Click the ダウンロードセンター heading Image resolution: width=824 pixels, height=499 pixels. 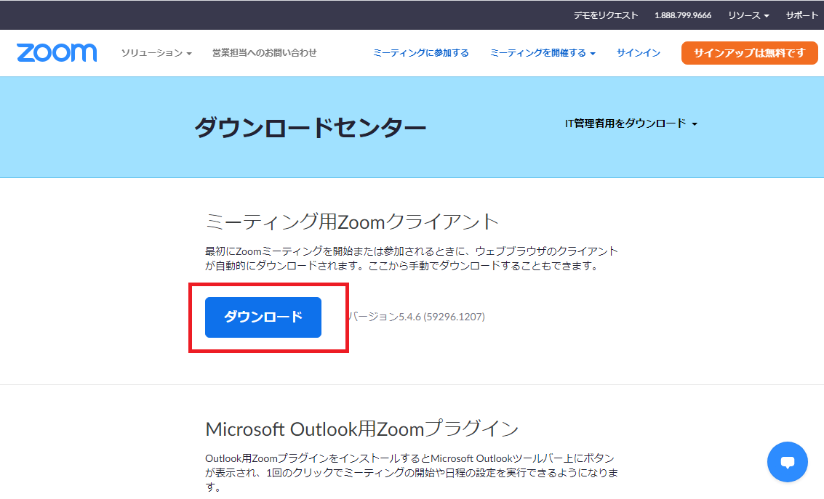click(310, 128)
